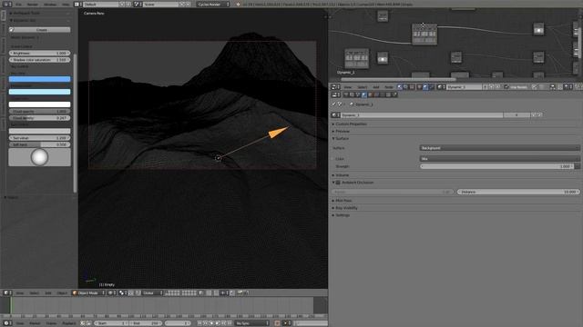Adjust the Brightness slider
583x327 pixels.
click(x=39, y=53)
